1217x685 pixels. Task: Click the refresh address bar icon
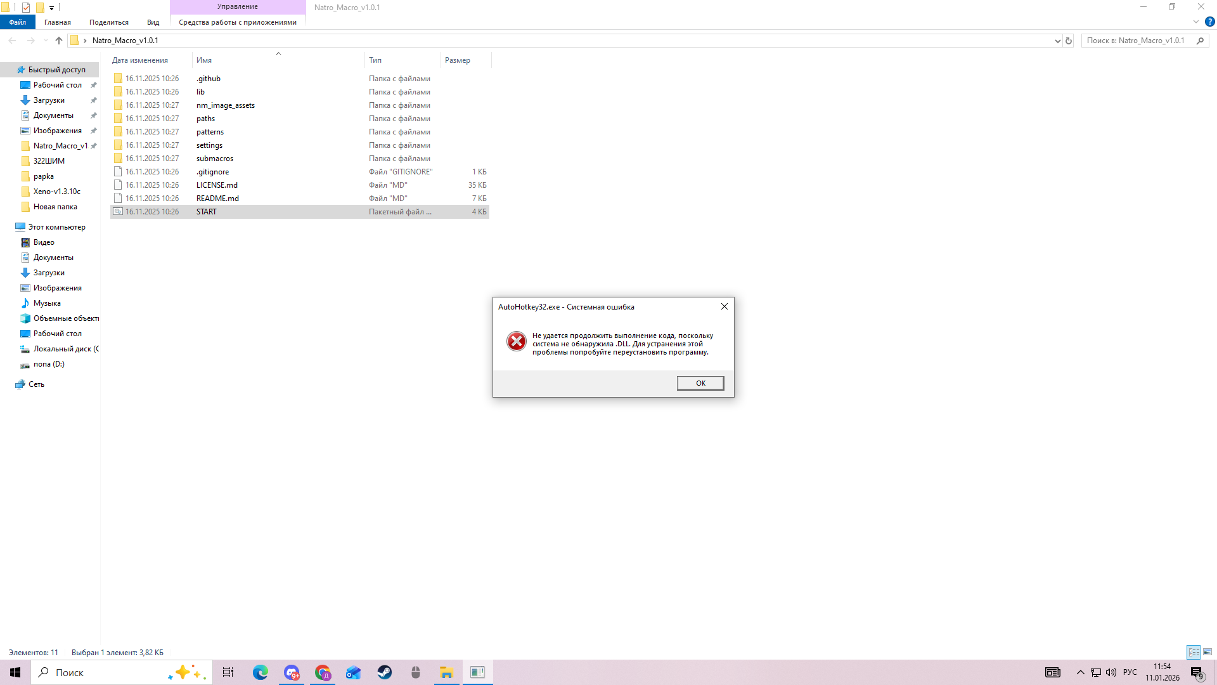tap(1069, 41)
